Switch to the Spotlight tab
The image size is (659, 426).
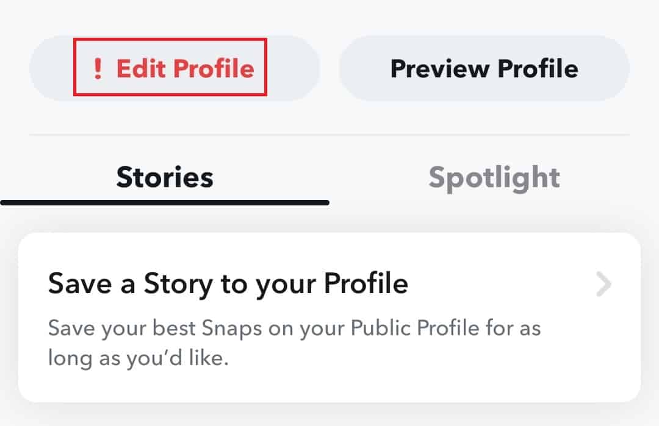click(x=494, y=178)
